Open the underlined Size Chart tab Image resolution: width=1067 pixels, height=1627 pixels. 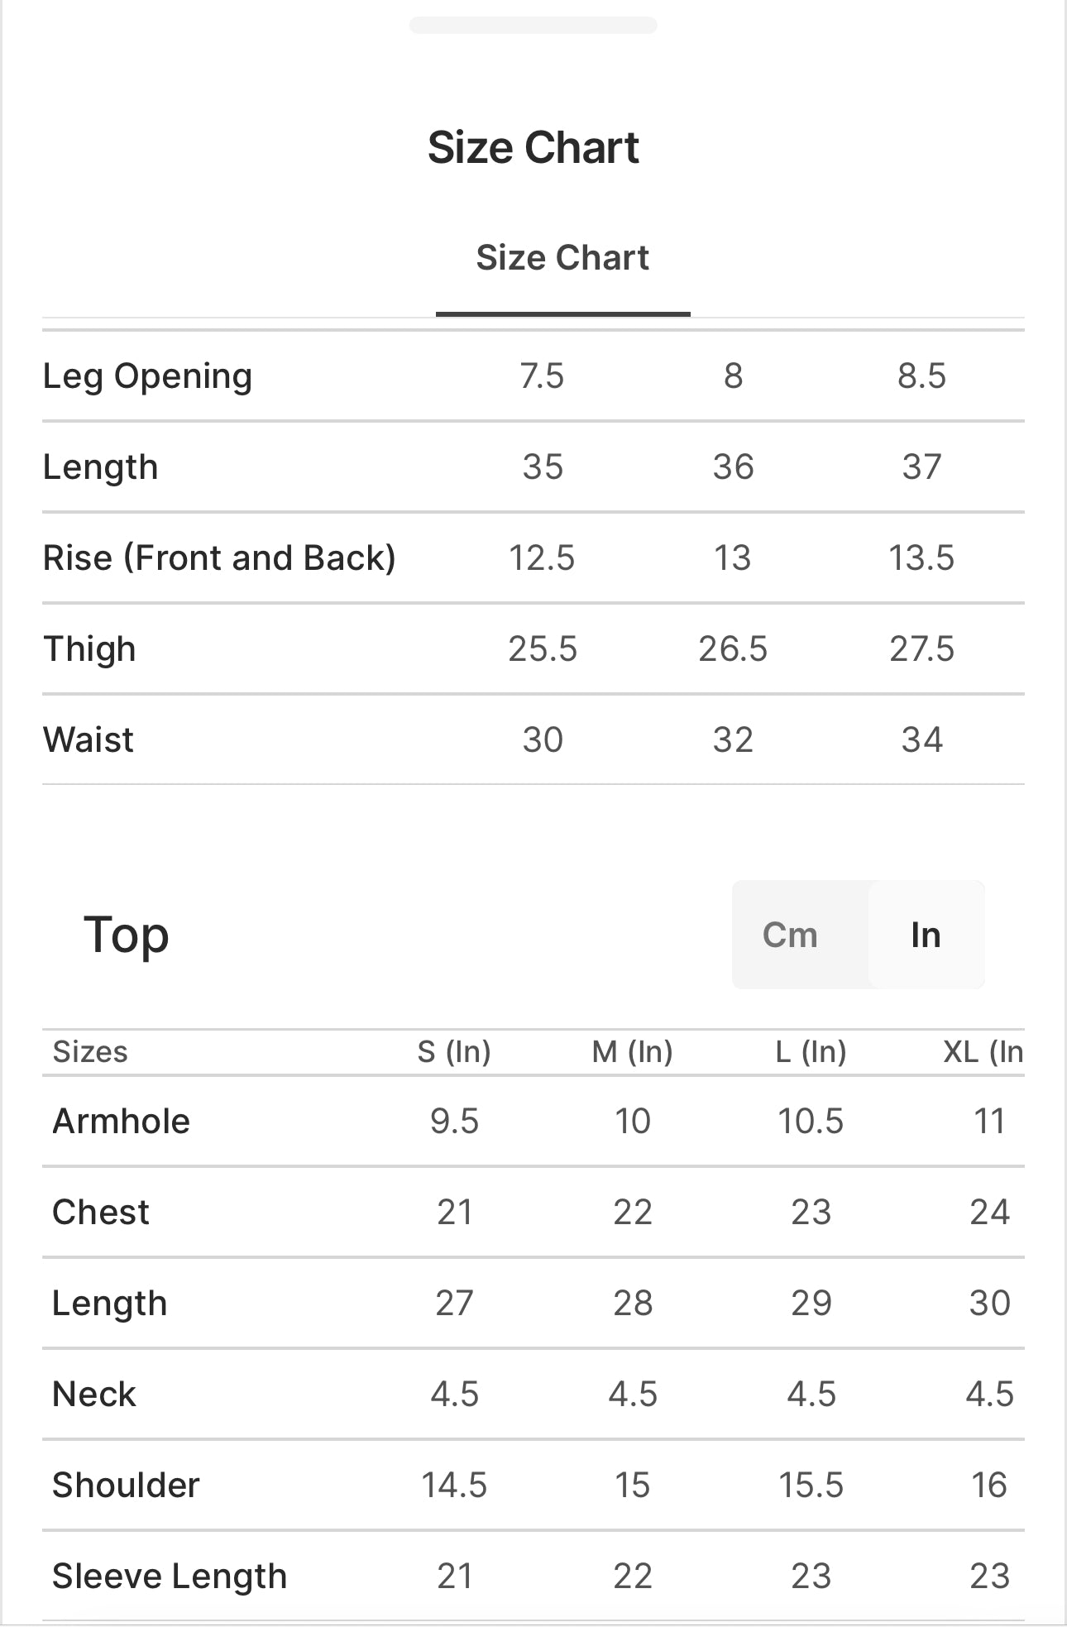[562, 258]
